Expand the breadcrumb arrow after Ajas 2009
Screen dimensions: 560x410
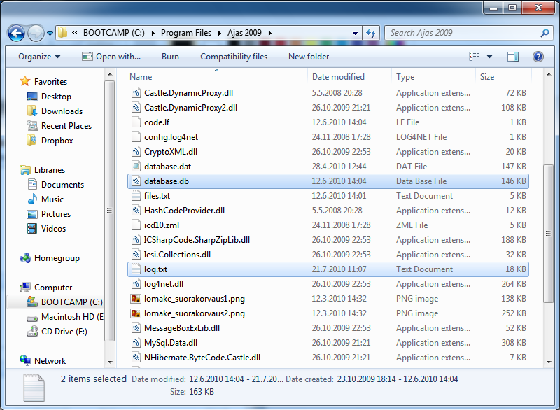click(x=270, y=33)
